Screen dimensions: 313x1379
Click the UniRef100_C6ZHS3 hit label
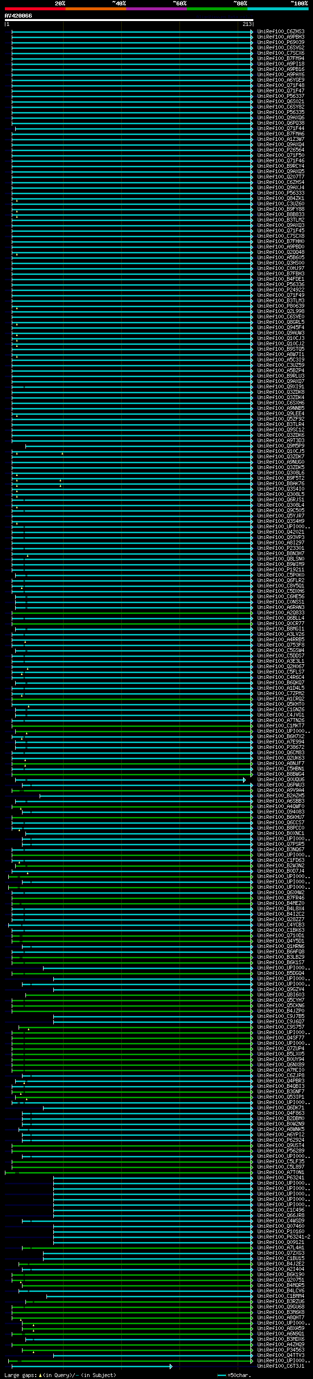tap(281, 32)
